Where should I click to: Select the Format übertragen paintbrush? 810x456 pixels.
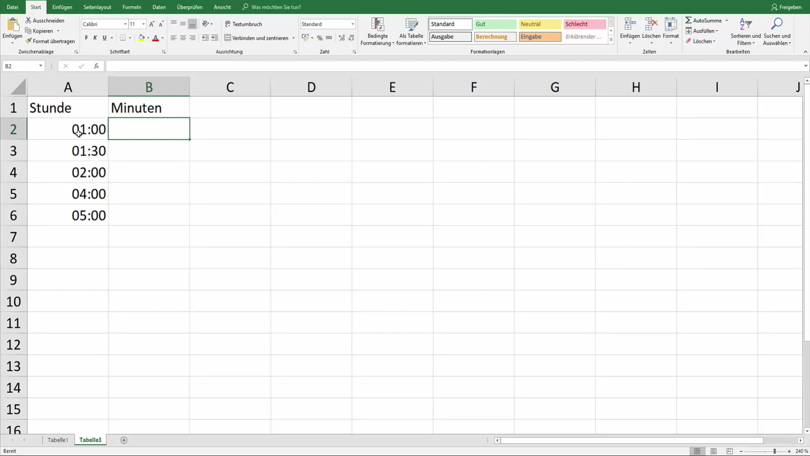pos(28,41)
